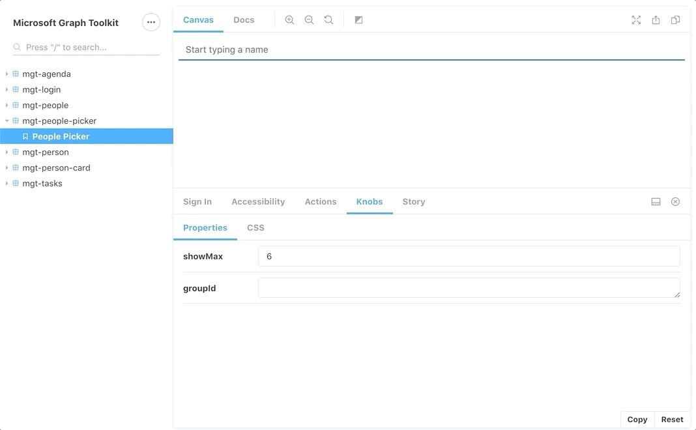
Task: Click the Microsoft Graph Toolkit title
Action: tap(66, 23)
